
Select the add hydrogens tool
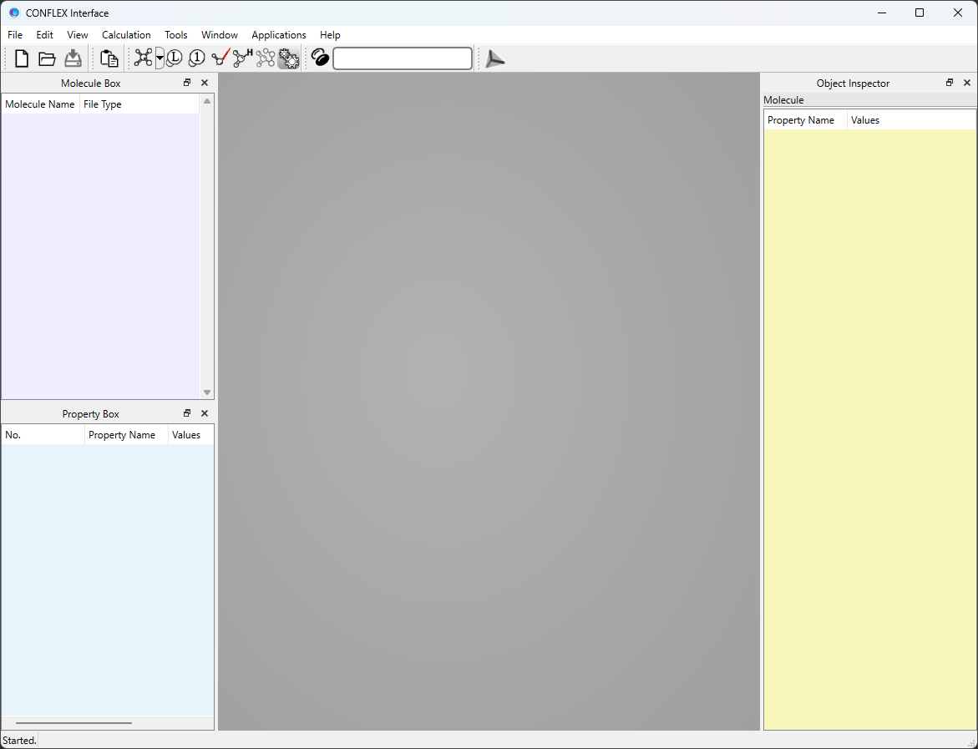(241, 58)
